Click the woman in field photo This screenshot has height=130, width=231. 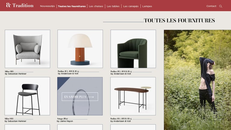tap(197, 80)
